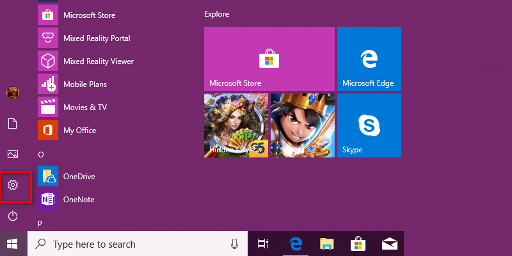Open Microsoft Edge from the taskbar
The image size is (512, 256).
click(296, 244)
